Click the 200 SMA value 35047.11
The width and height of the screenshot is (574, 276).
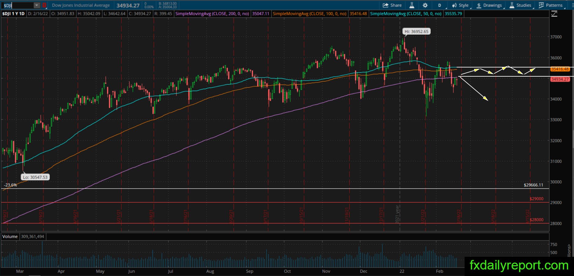point(261,14)
